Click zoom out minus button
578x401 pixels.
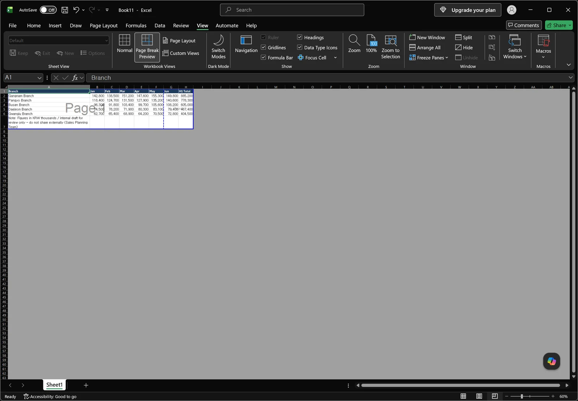click(506, 396)
